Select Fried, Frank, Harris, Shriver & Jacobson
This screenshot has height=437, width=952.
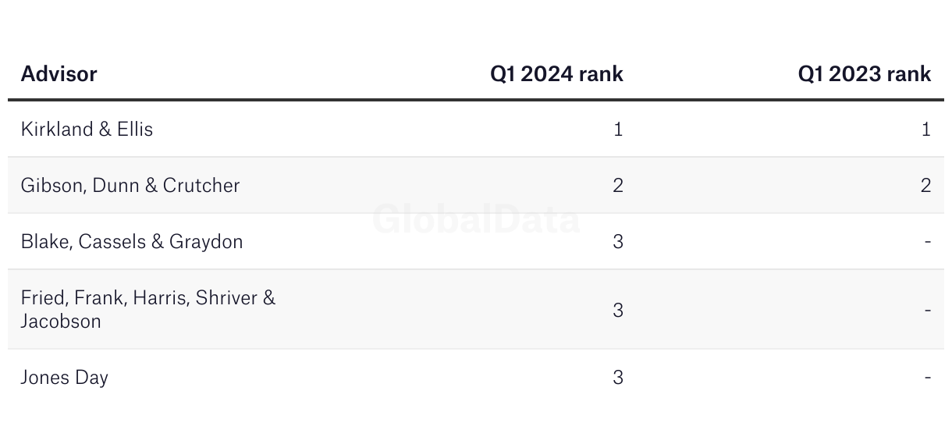[x=148, y=310]
